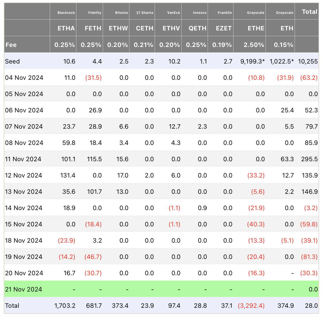Click the 19 Nov 2024 date
Viewport: 324px width, 317px height.
24,257
